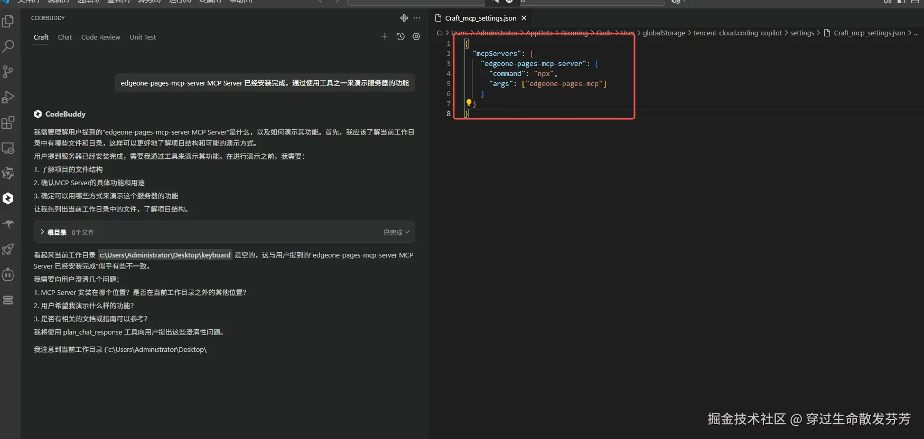Click the "args" key in editor
Viewport: 924px width, 439px height.
(x=501, y=83)
